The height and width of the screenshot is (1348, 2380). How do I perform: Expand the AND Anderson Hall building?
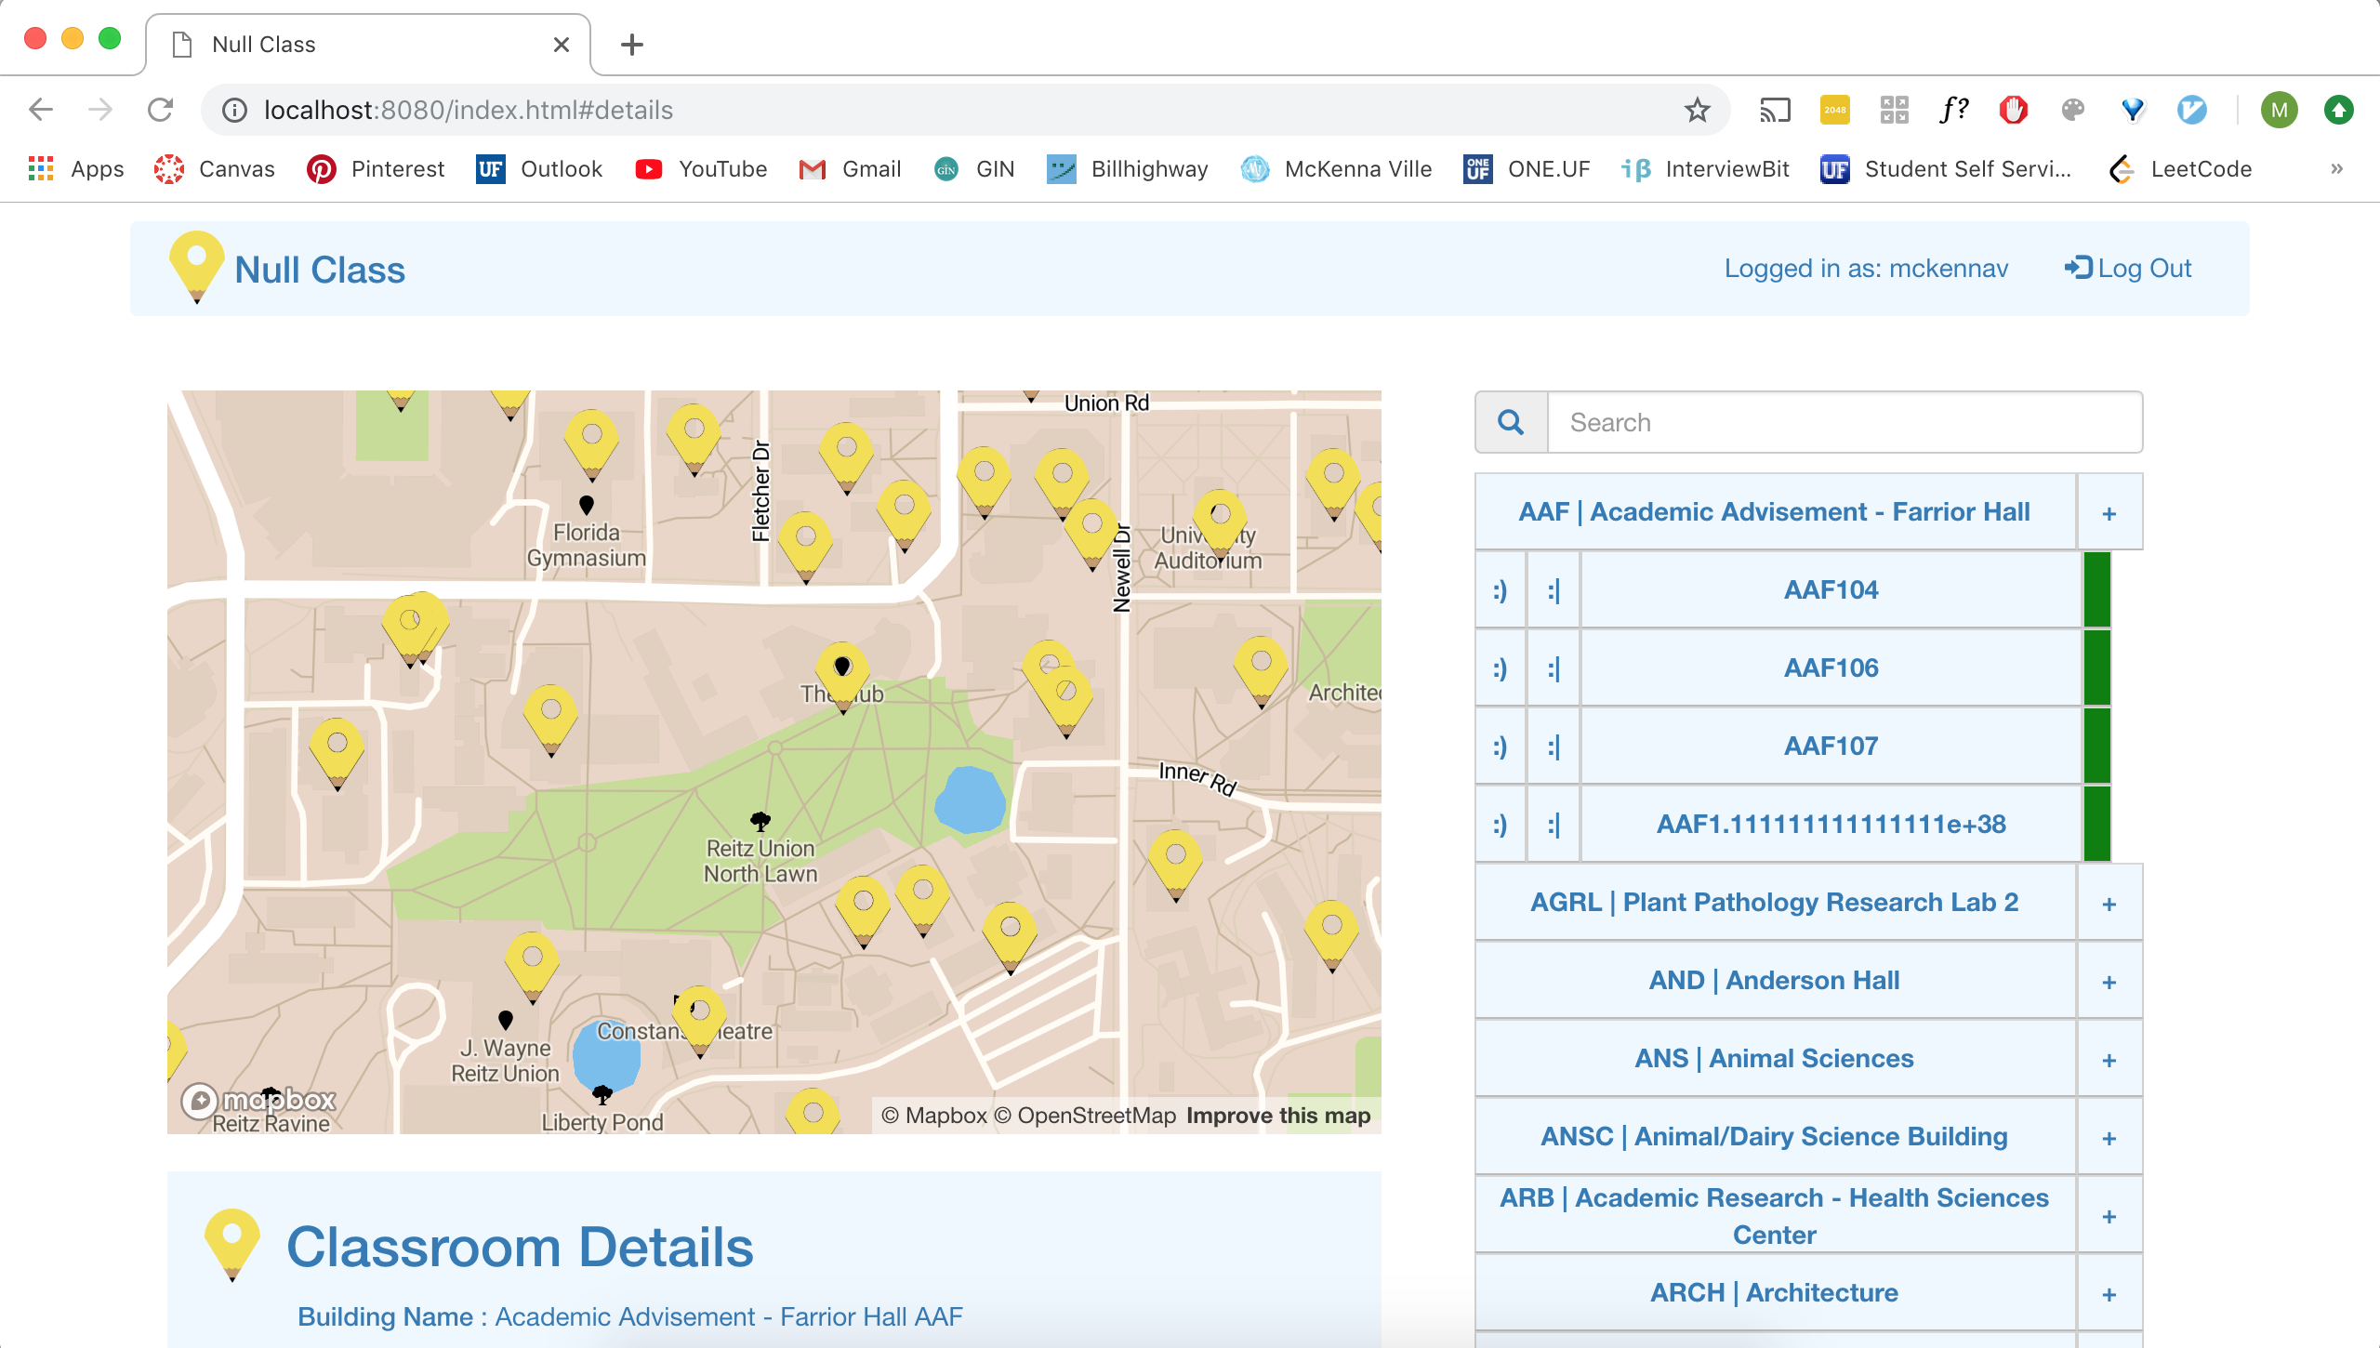pyautogui.click(x=2109, y=982)
